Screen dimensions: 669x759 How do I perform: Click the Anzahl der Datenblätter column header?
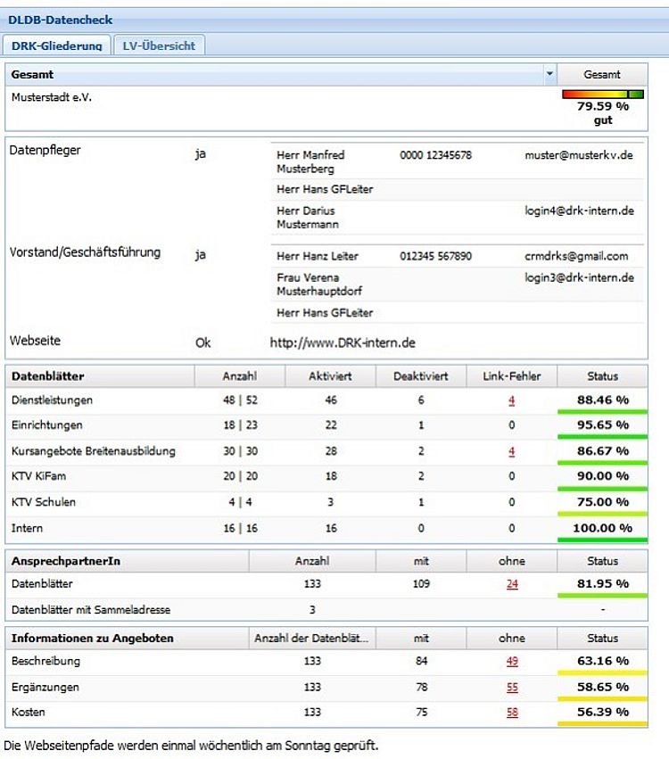(311, 638)
